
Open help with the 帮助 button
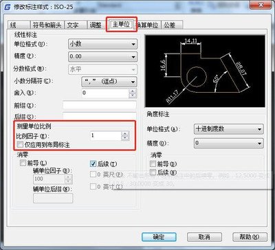(x=250, y=237)
